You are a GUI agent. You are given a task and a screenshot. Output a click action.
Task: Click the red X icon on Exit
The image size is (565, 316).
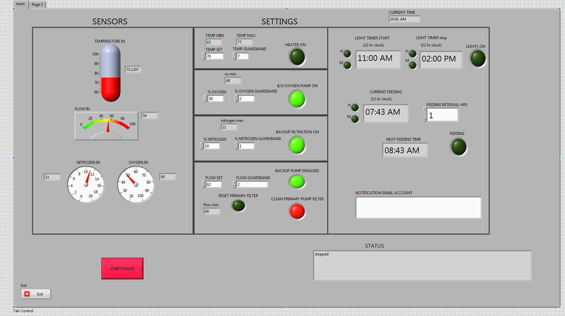pos(27,294)
